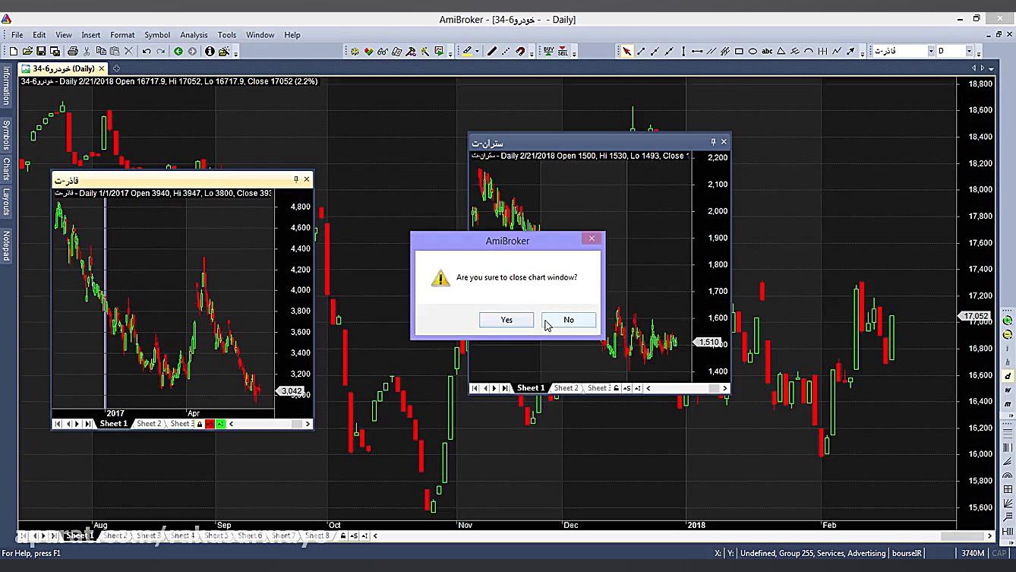This screenshot has height=572, width=1016.
Task: Select the arrow pointer drawing tool
Action: point(626,52)
